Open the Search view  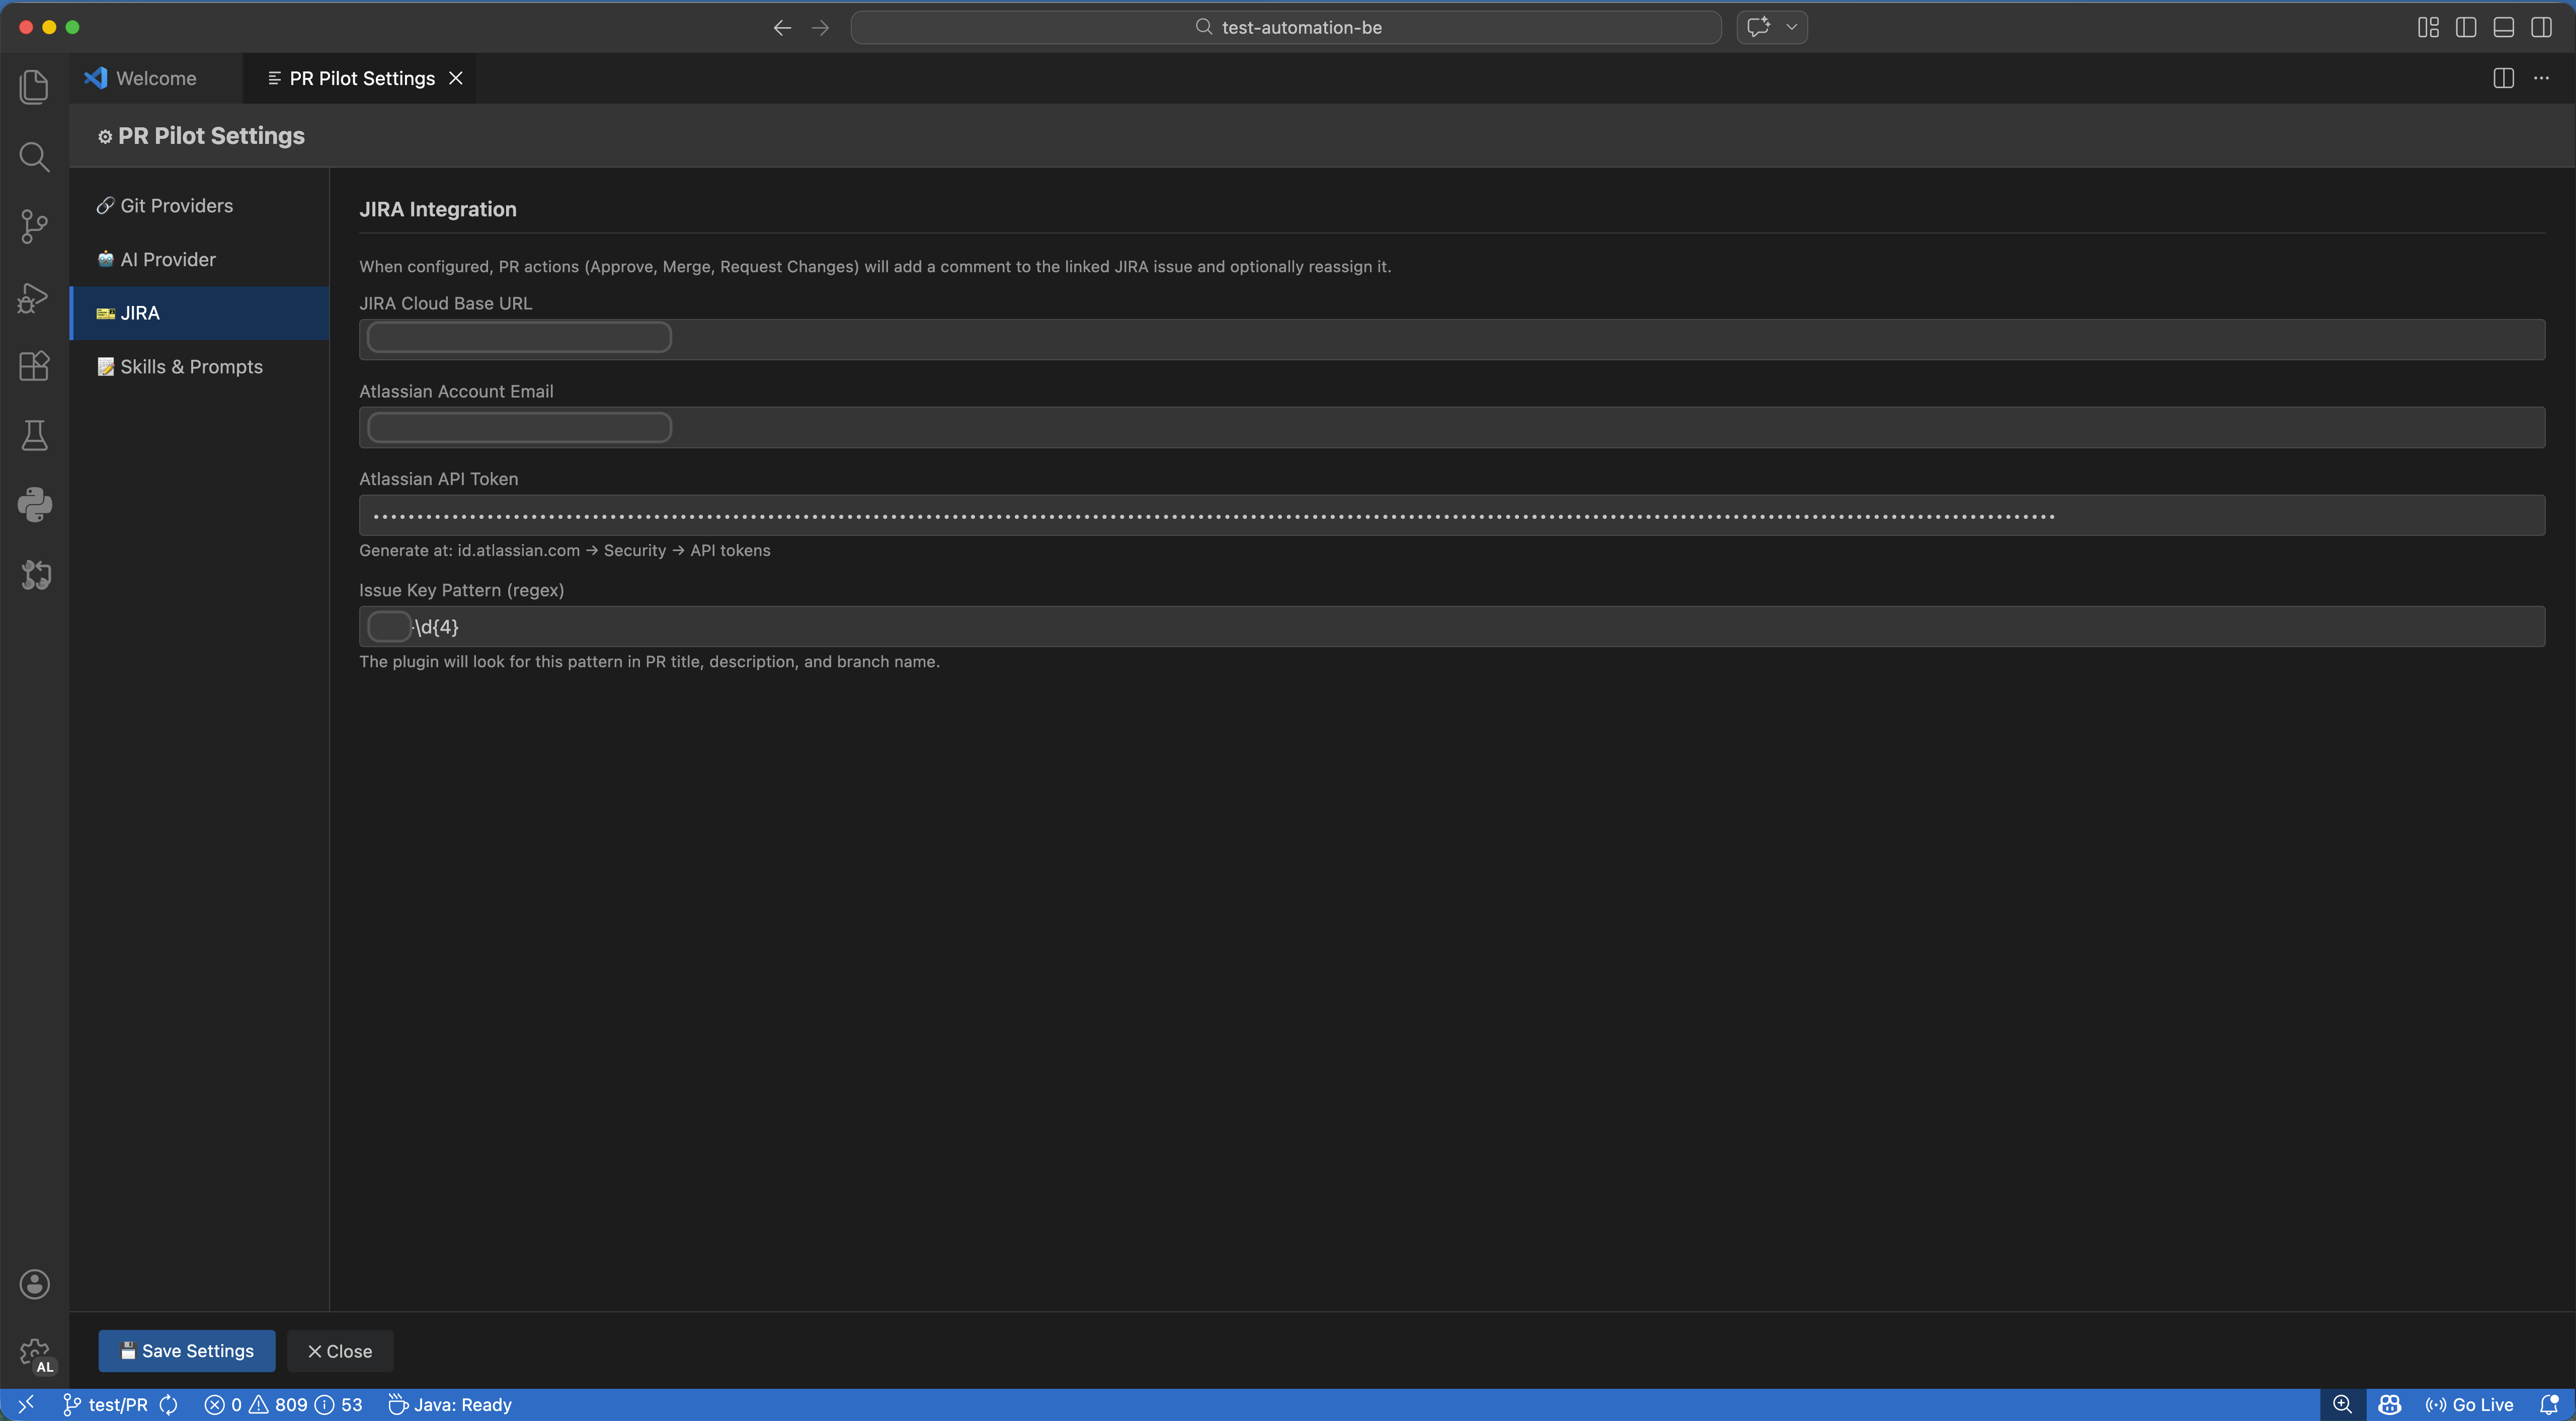pos(34,156)
